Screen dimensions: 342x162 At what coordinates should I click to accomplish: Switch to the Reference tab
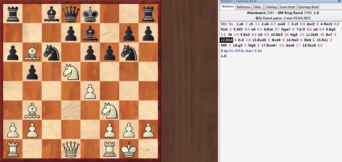[x=243, y=7]
